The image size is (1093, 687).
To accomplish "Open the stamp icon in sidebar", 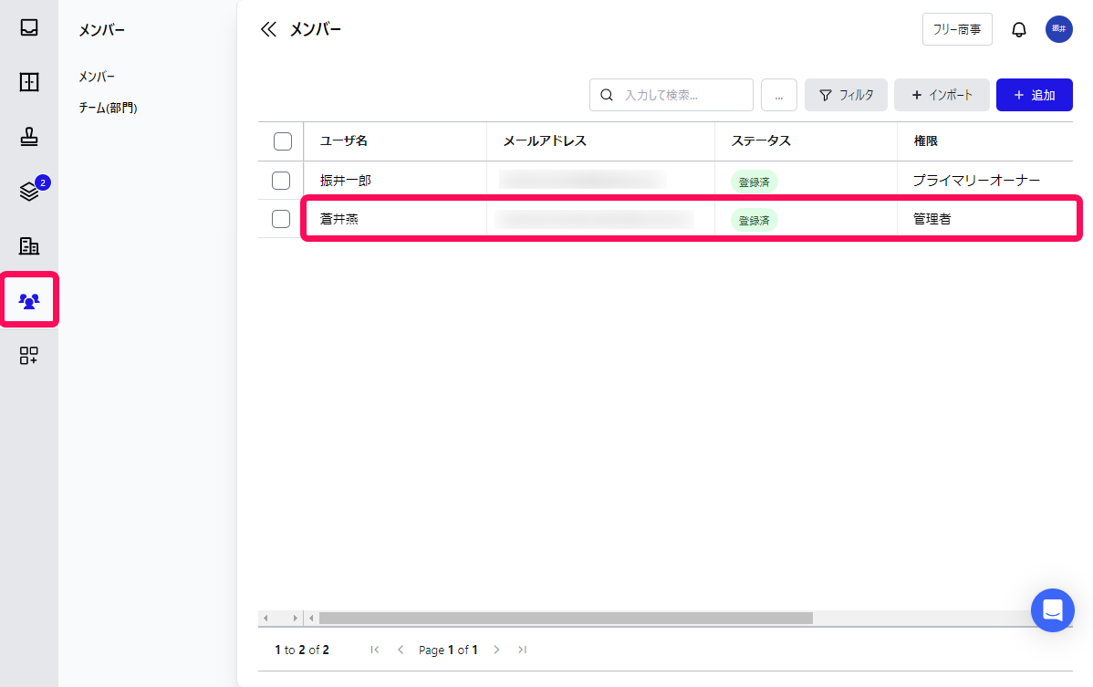I will tap(28, 137).
